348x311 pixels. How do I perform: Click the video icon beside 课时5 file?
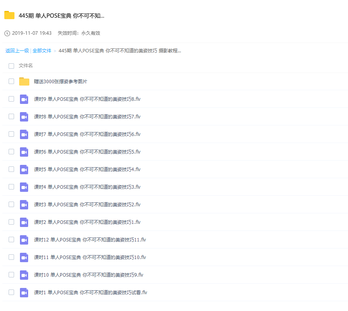pyautogui.click(x=24, y=170)
